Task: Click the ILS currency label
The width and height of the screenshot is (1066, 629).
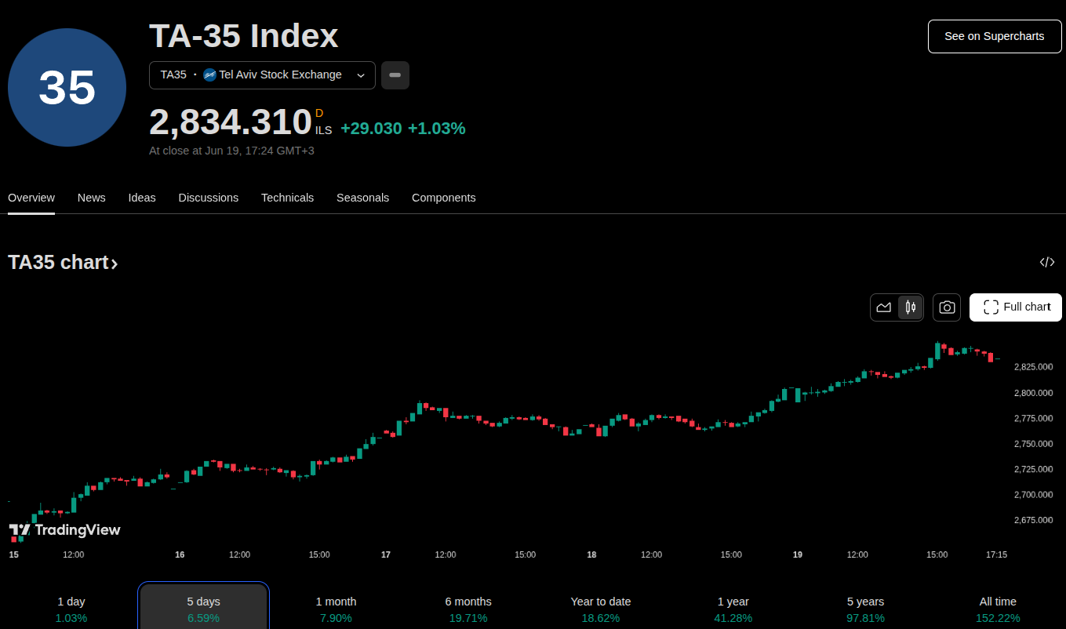Action: (x=323, y=130)
